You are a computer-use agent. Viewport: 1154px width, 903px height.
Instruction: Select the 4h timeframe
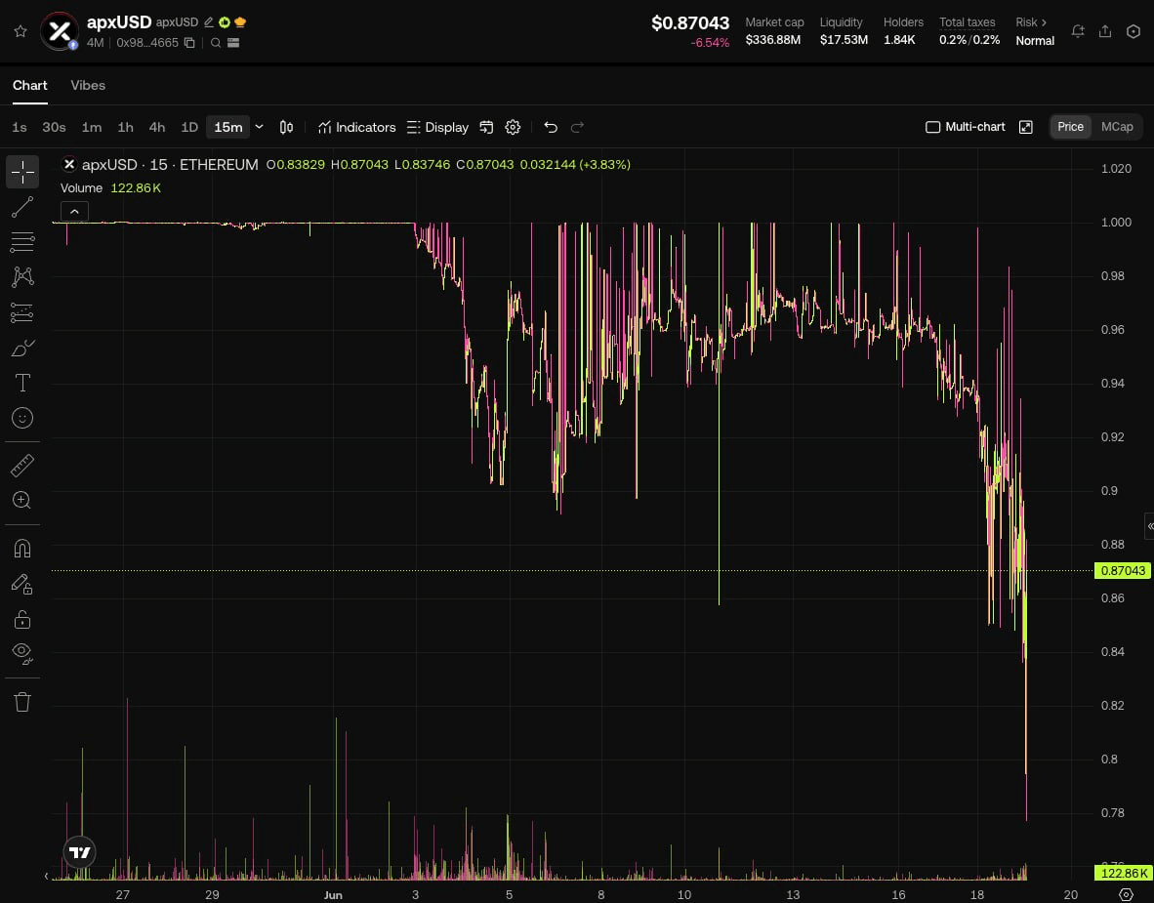tap(157, 127)
